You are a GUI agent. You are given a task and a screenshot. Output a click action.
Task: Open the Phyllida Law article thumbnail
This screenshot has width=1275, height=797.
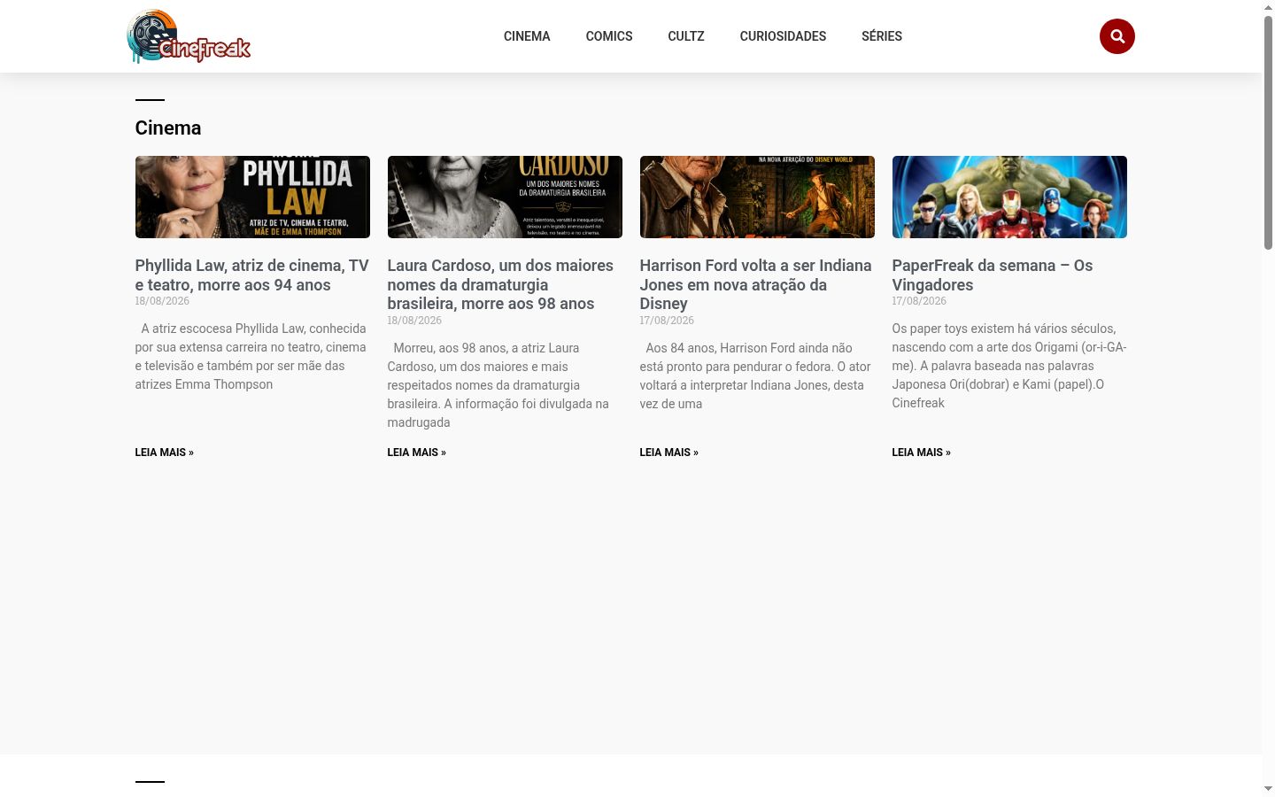tap(252, 197)
